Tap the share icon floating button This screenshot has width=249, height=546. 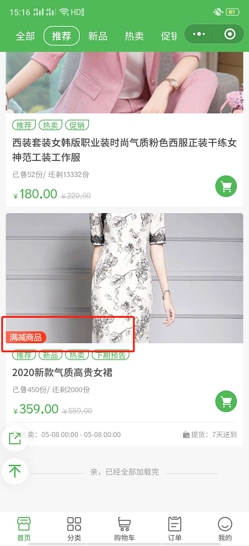click(x=15, y=438)
